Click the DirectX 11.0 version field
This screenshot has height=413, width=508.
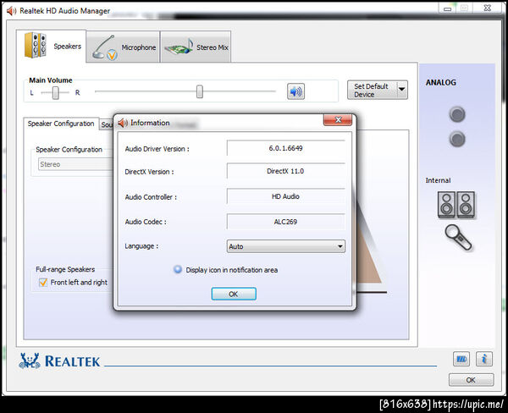(286, 171)
